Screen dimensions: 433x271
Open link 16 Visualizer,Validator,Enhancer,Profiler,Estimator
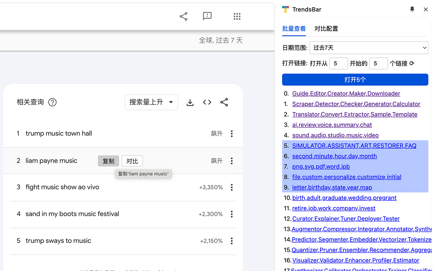click(356, 260)
